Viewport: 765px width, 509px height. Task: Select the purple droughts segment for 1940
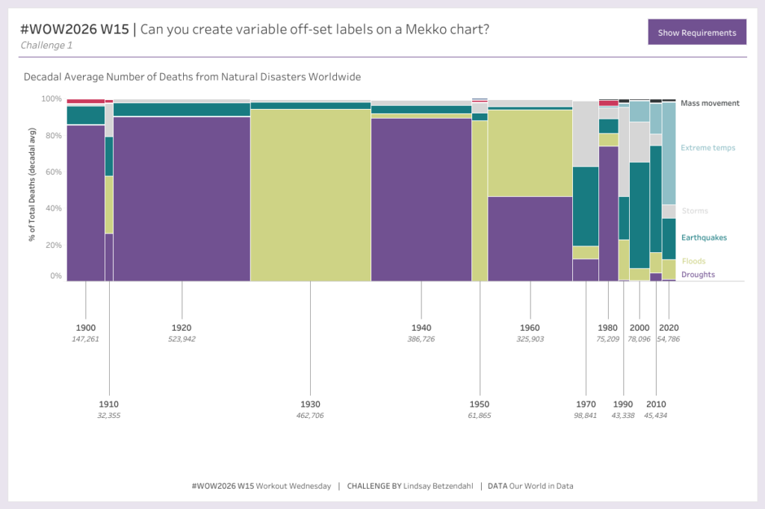(421, 199)
